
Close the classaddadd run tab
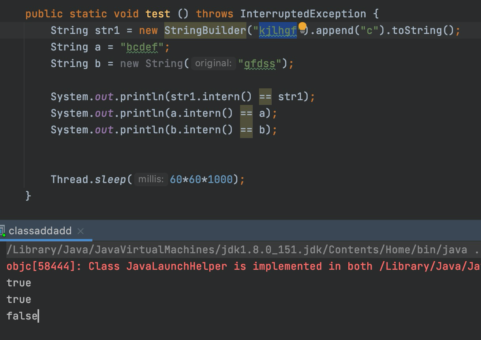pyautogui.click(x=81, y=231)
